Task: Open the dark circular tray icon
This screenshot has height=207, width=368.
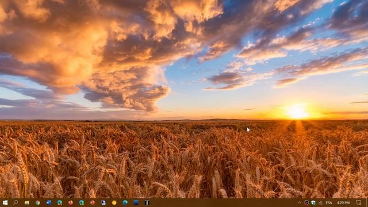Action: tap(306, 202)
